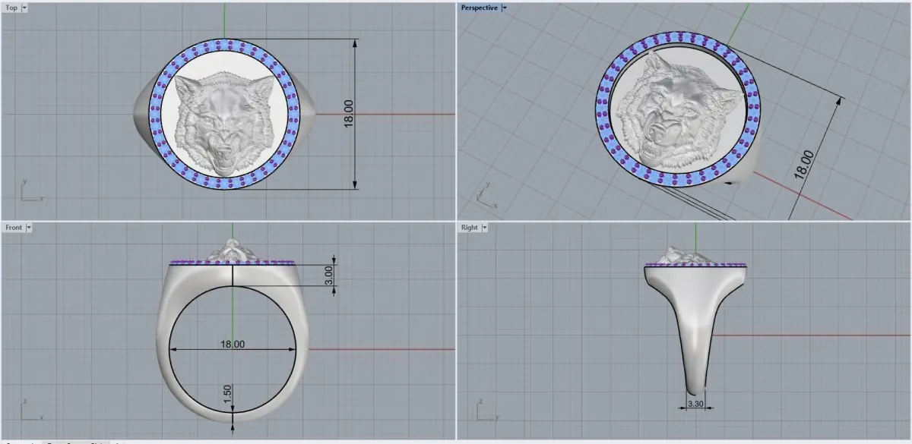Activate the Perspective viewport title label
Screen dimensions: 912x444
tap(479, 8)
